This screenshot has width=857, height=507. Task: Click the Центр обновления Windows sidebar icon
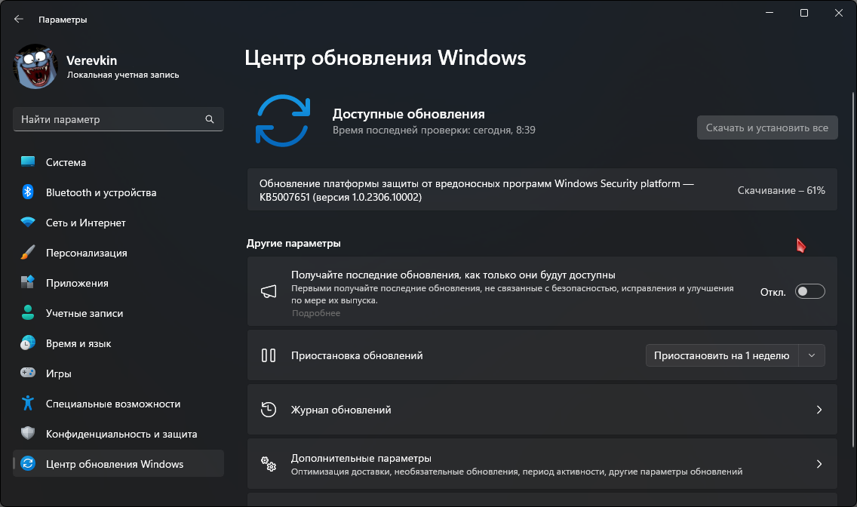pyautogui.click(x=28, y=463)
